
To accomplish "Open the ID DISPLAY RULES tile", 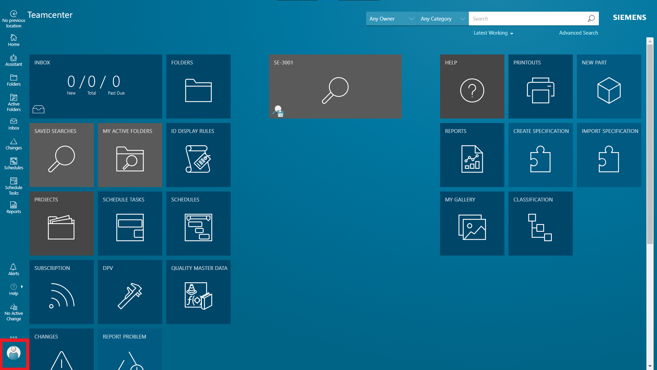I will point(198,155).
